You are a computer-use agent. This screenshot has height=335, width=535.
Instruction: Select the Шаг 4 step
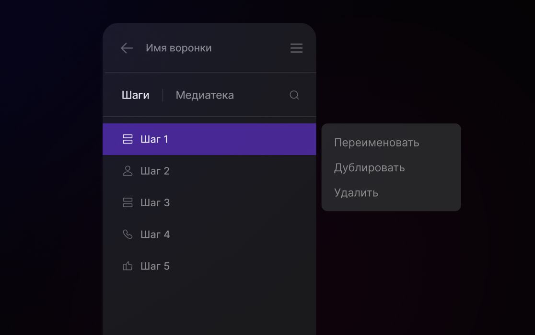pyautogui.click(x=209, y=234)
